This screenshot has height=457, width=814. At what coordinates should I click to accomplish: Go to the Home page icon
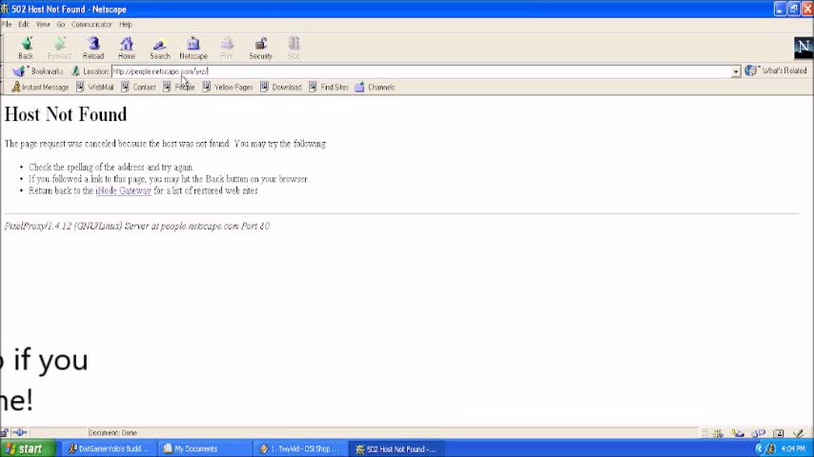(127, 49)
